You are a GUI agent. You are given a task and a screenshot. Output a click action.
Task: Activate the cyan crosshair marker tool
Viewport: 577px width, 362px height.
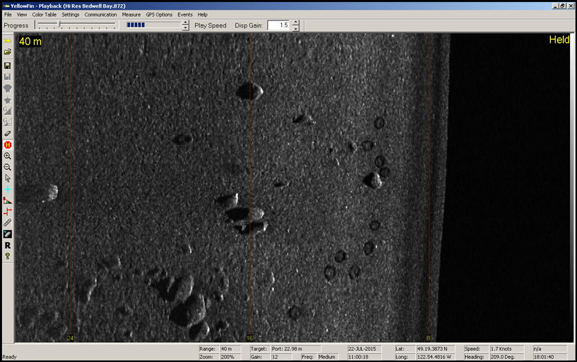click(8, 189)
